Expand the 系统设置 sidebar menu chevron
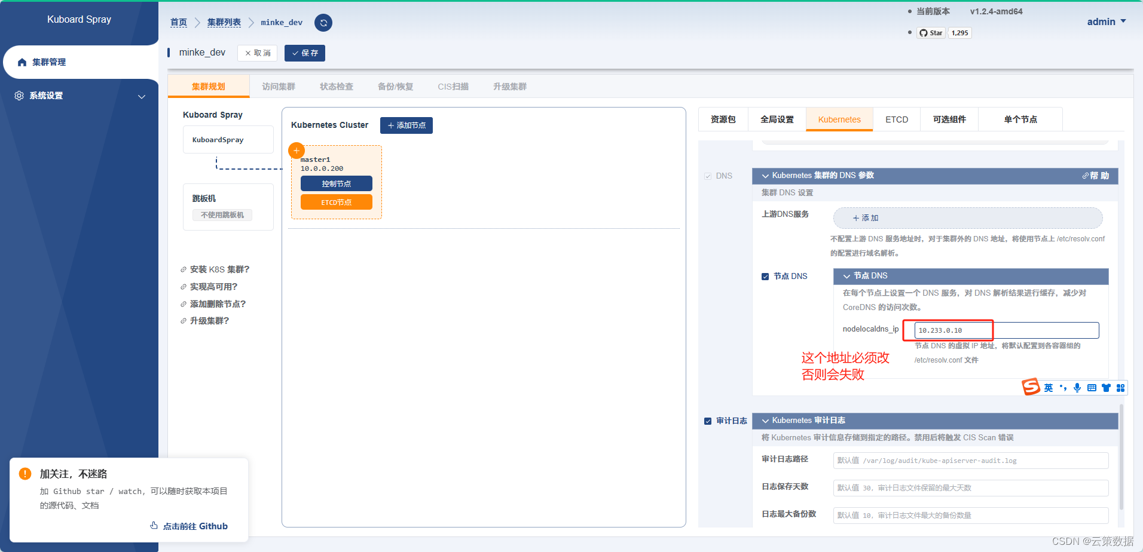 [142, 97]
